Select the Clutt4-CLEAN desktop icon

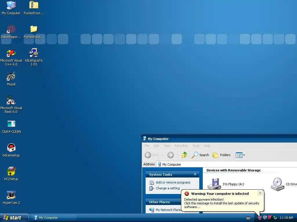tap(11, 127)
